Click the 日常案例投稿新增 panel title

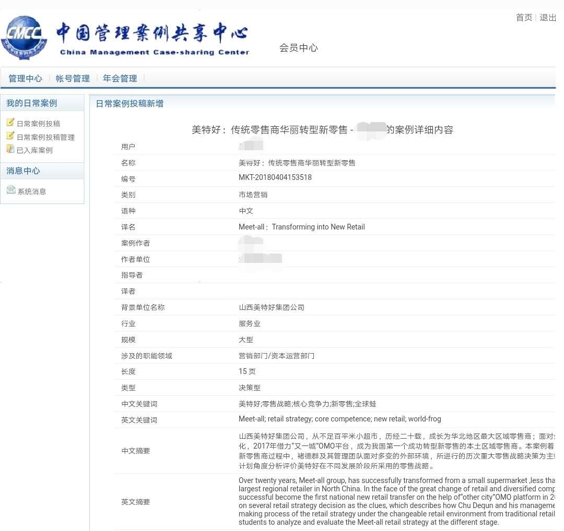[130, 104]
